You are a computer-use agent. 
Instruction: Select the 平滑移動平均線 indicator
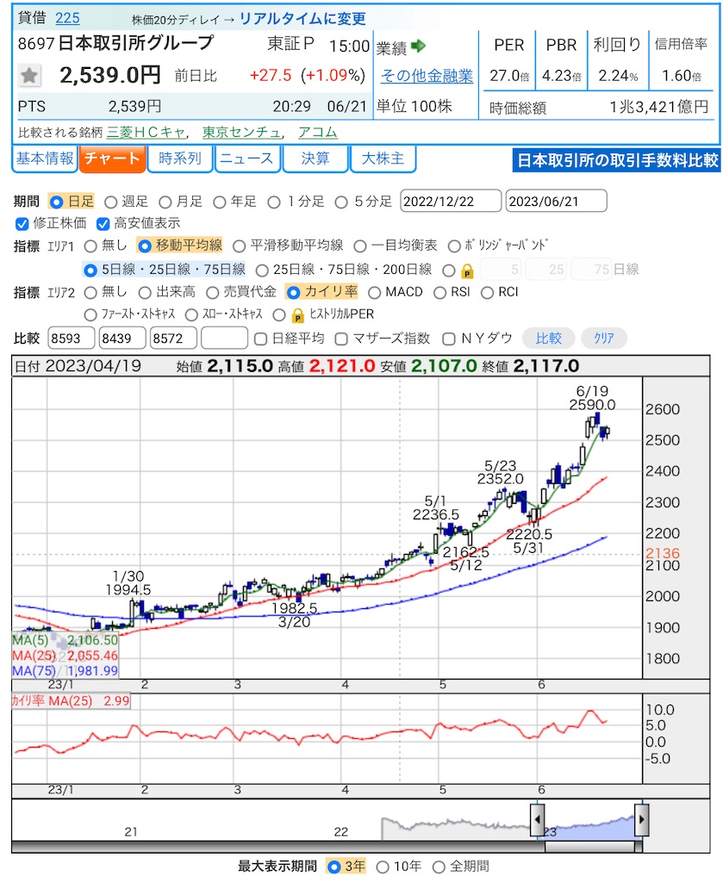pos(239,245)
